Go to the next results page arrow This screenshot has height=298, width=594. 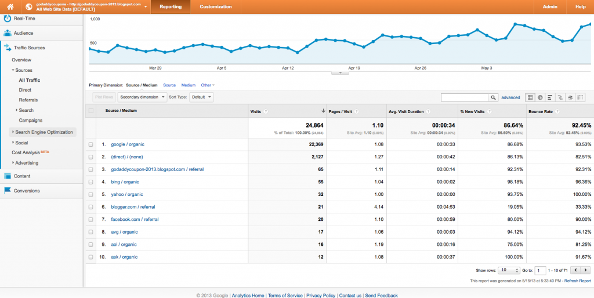(x=586, y=270)
